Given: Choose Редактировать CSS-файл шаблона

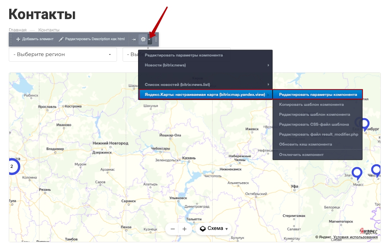Looking at the screenshot, I should pos(314,125).
